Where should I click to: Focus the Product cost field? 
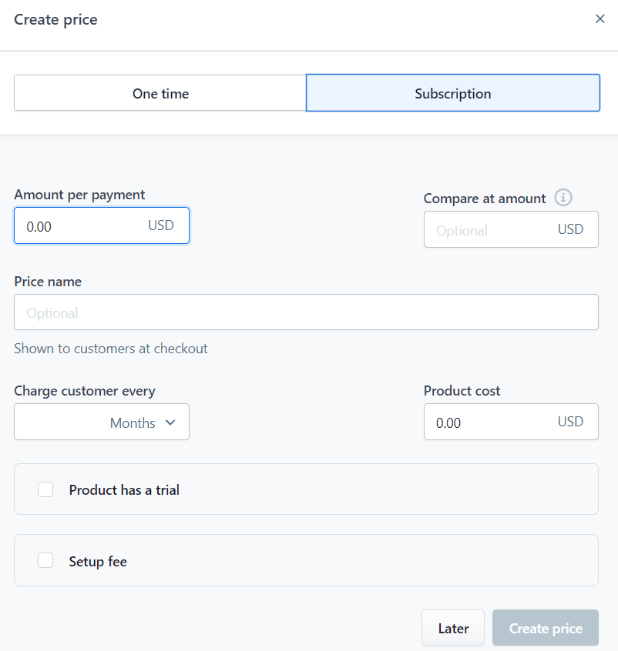click(511, 422)
